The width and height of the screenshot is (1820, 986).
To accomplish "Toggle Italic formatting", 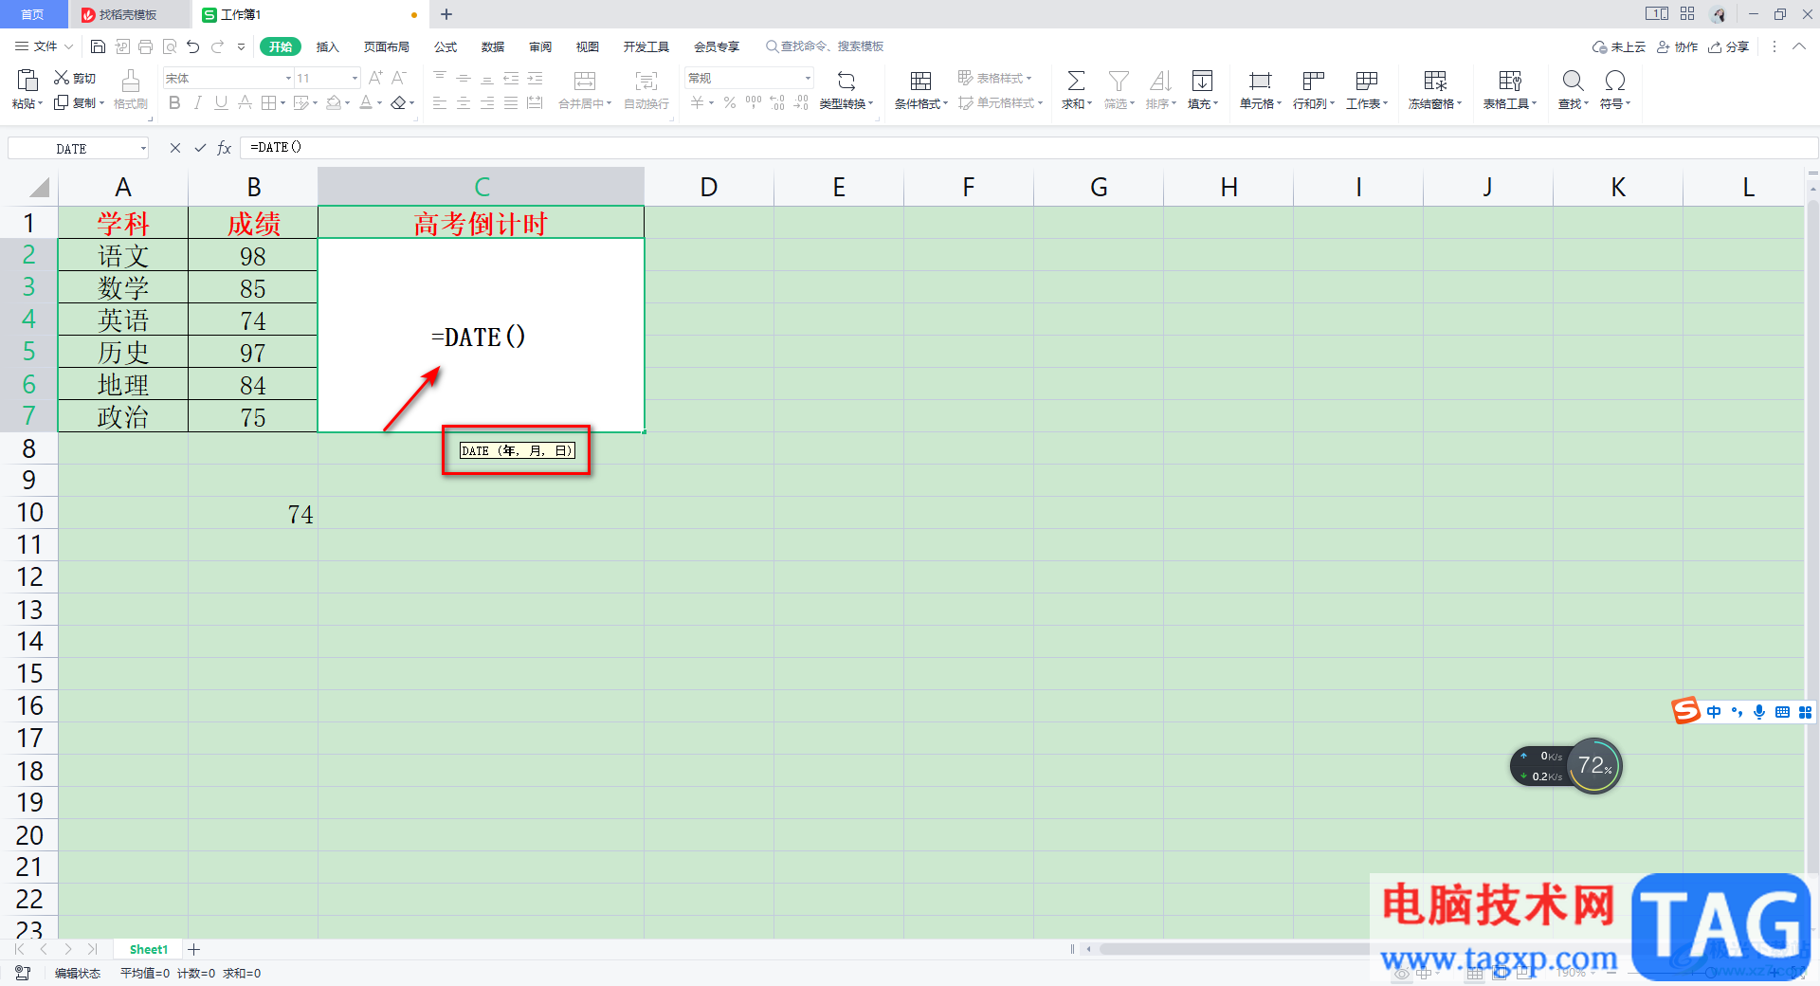I will [x=197, y=102].
